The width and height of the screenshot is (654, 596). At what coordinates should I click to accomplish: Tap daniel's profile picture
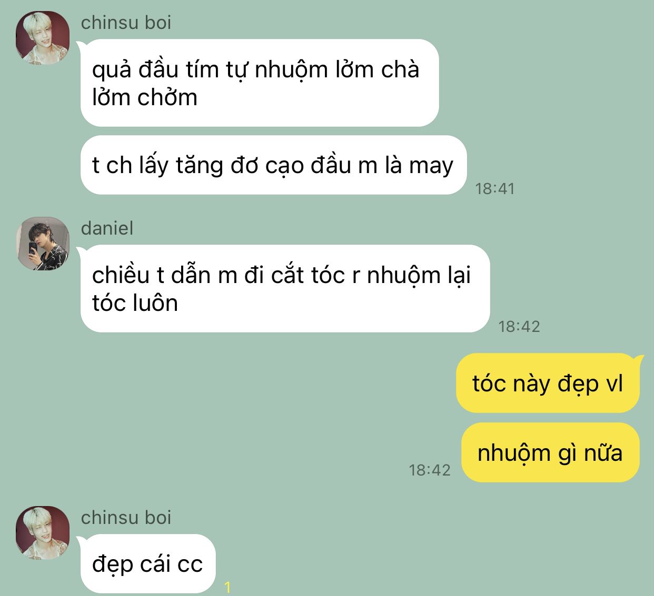pos(43,244)
